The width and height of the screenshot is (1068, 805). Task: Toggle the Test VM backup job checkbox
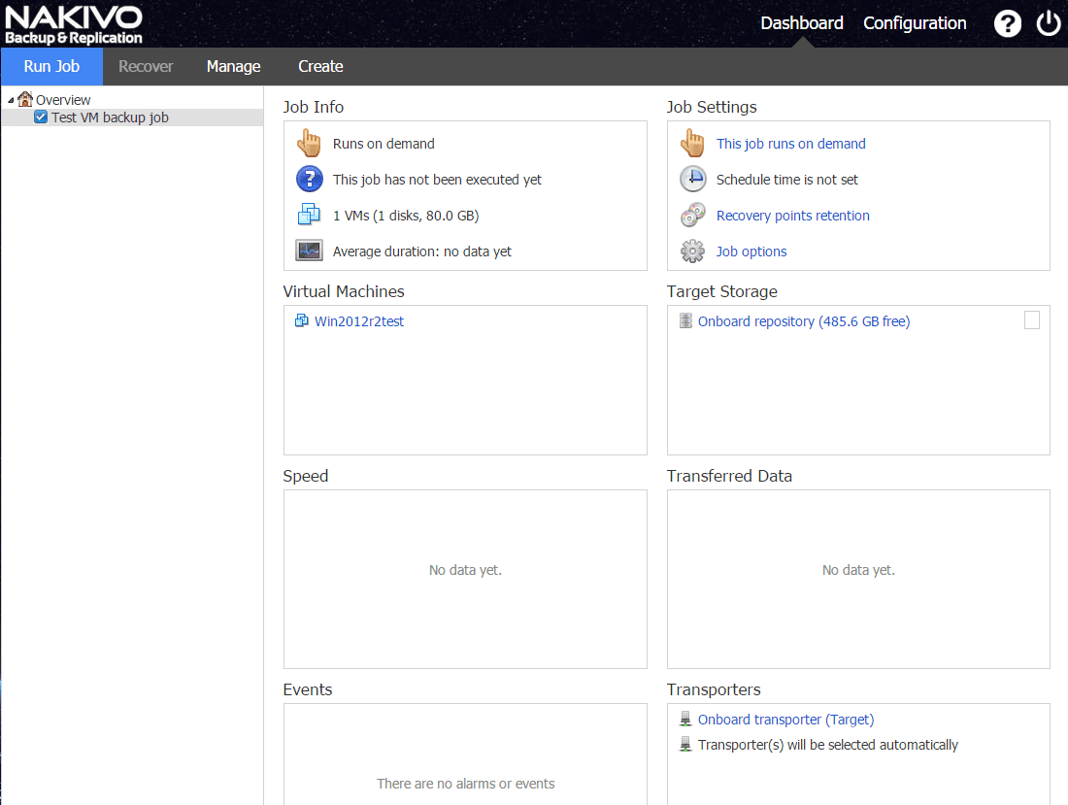click(41, 117)
